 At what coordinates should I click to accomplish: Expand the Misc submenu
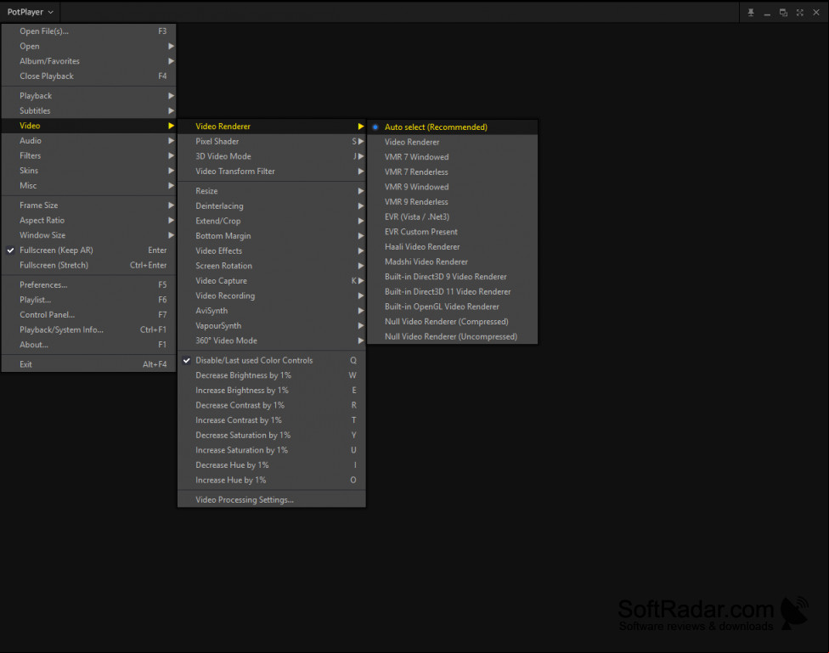click(x=89, y=186)
